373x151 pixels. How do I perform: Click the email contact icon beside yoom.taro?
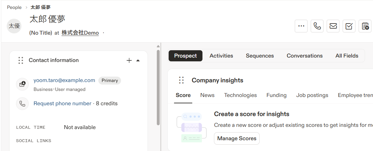22,84
